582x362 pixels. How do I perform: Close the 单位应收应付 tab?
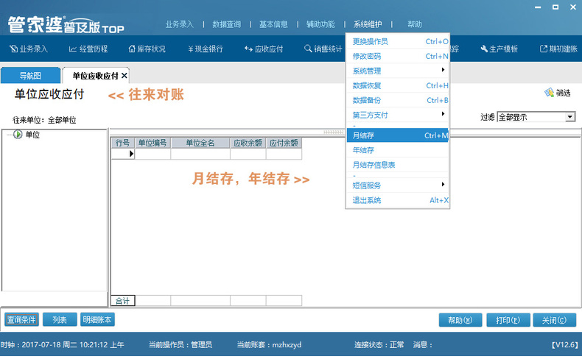(125, 76)
